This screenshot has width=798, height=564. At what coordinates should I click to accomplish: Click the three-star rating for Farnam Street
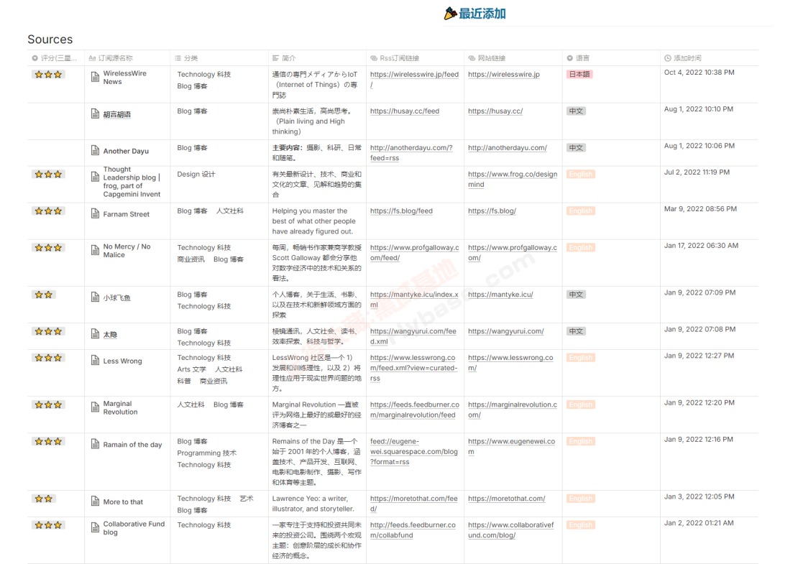coord(48,211)
